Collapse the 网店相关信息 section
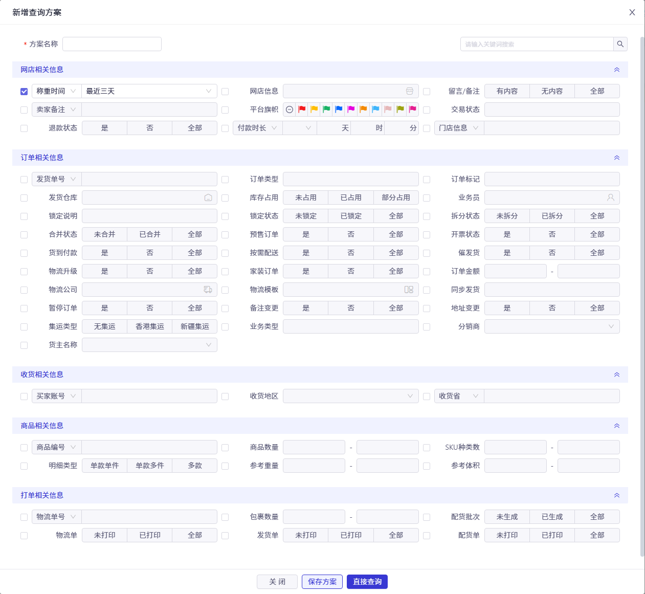This screenshot has width=645, height=594. [617, 70]
